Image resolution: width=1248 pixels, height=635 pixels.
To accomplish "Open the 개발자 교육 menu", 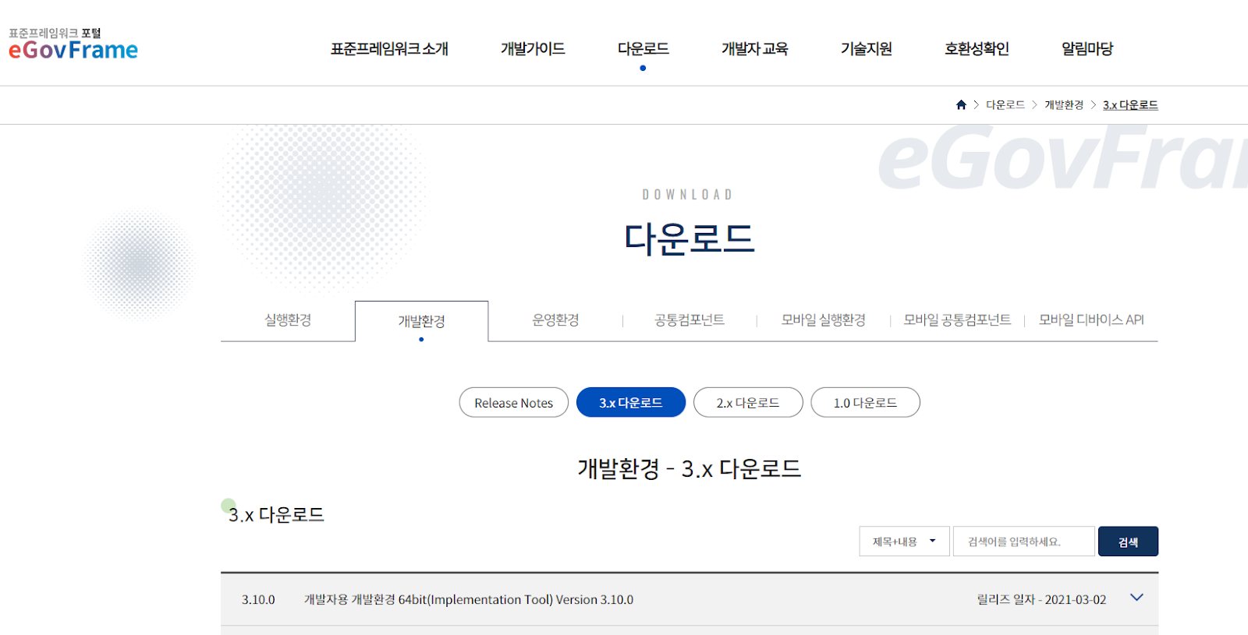I will point(754,49).
